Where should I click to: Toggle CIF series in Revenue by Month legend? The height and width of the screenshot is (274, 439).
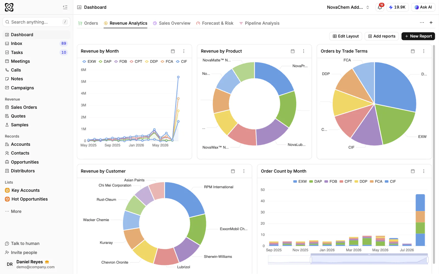(181, 62)
